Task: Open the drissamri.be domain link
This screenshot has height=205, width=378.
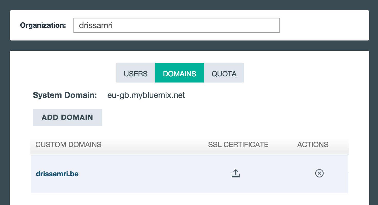Action: 57,174
